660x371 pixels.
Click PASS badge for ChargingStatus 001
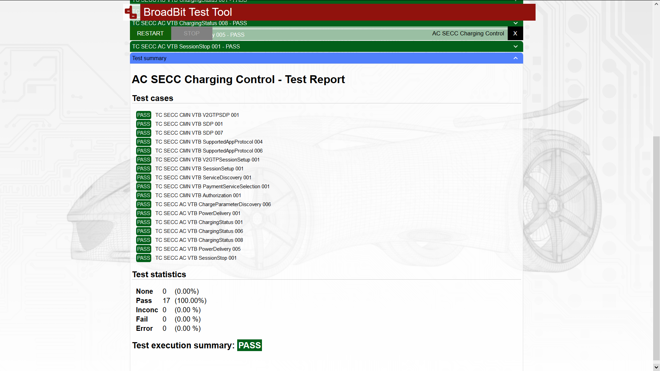pyautogui.click(x=143, y=222)
